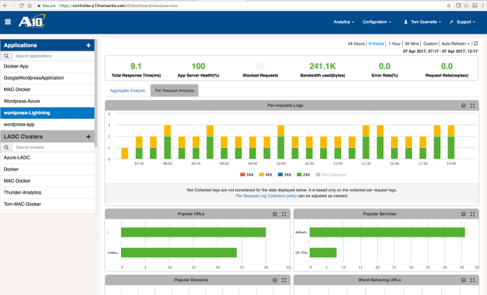Select GoogleWordpressApplication in list

[47, 78]
